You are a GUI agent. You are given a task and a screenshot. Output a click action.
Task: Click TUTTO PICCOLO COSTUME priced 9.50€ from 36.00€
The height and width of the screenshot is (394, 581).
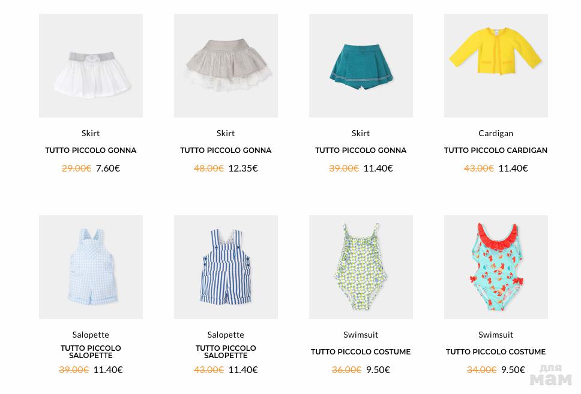click(x=361, y=352)
